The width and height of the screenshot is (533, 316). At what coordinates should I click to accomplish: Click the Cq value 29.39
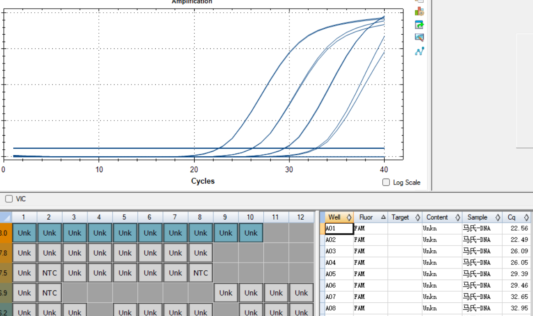pos(519,274)
